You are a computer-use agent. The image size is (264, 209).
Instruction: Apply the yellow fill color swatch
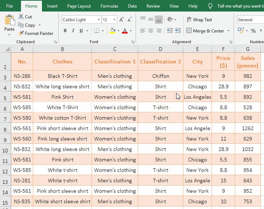pyautogui.click(x=112, y=31)
